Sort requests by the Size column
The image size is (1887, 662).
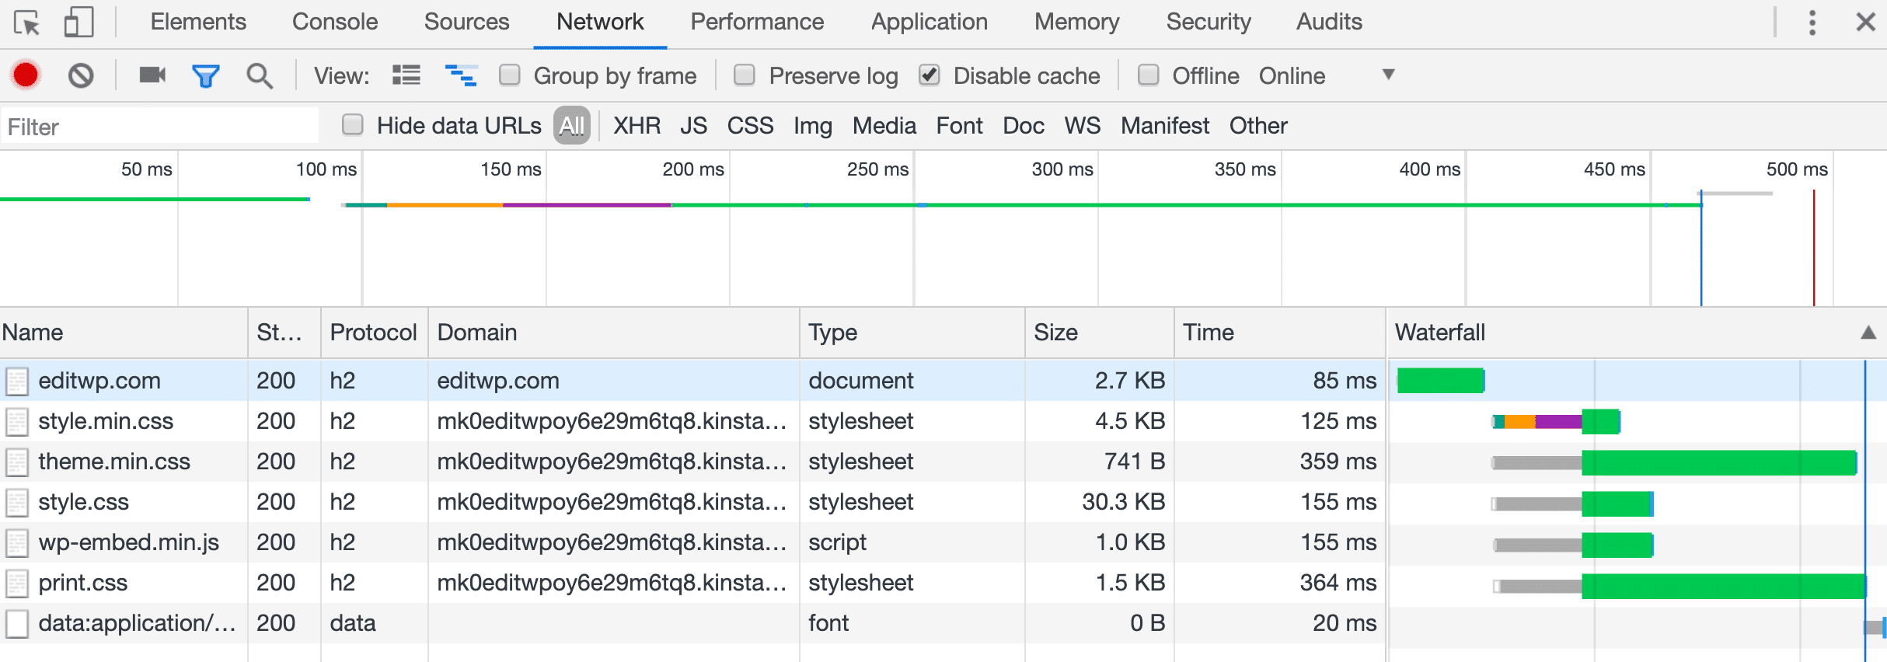coord(1055,333)
